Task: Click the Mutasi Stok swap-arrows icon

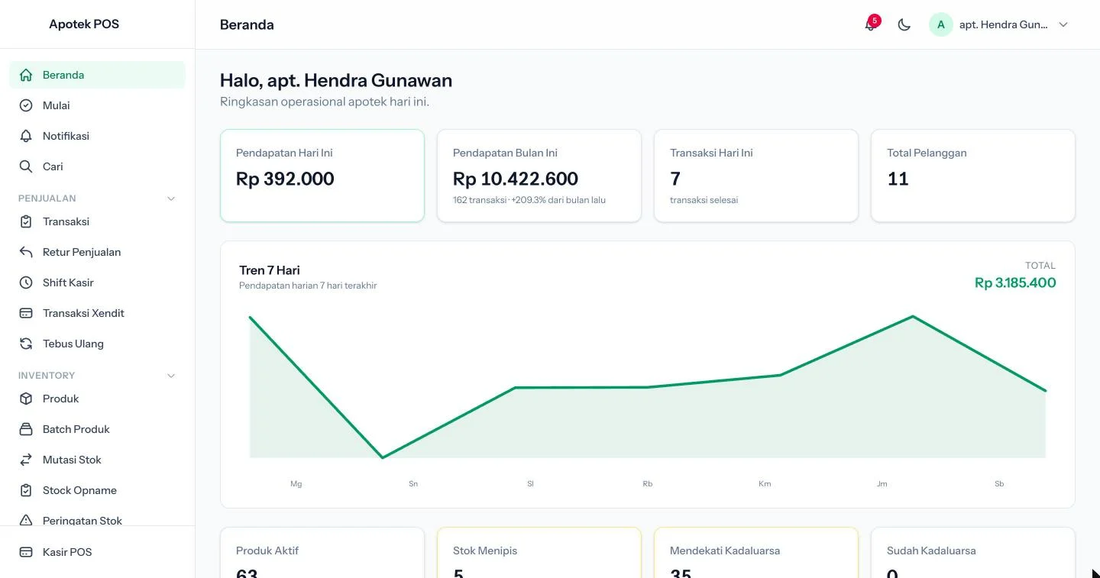Action: (x=26, y=460)
